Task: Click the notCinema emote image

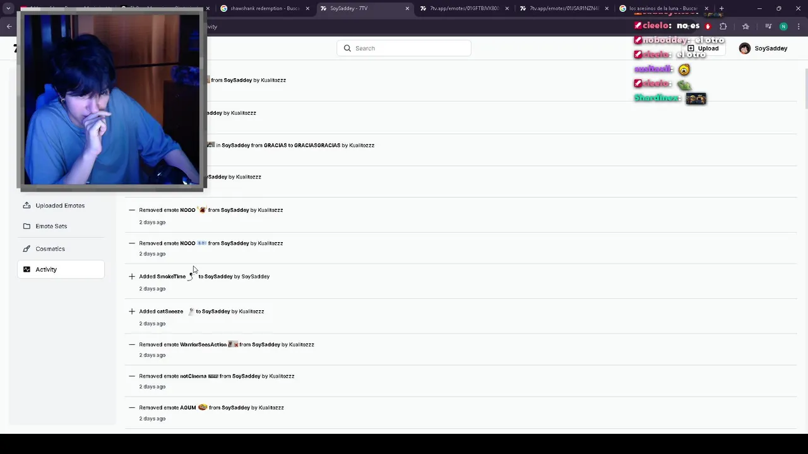Action: point(213,376)
